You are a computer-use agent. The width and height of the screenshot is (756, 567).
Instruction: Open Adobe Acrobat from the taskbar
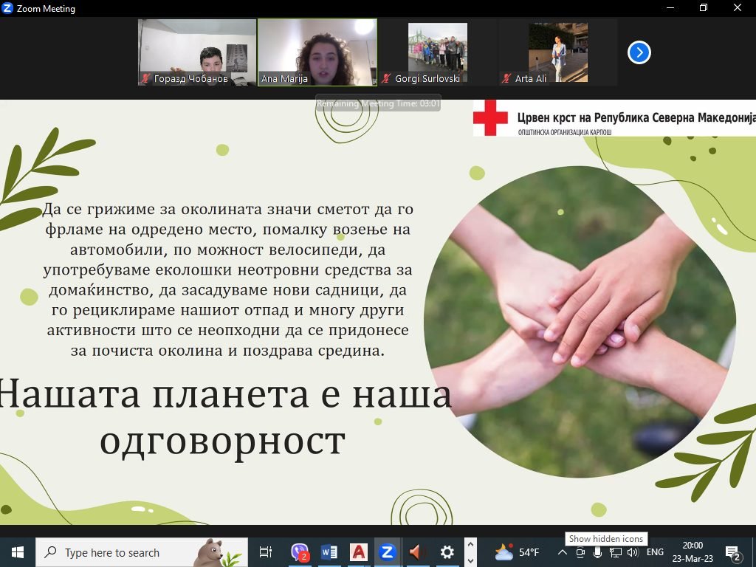click(x=359, y=552)
